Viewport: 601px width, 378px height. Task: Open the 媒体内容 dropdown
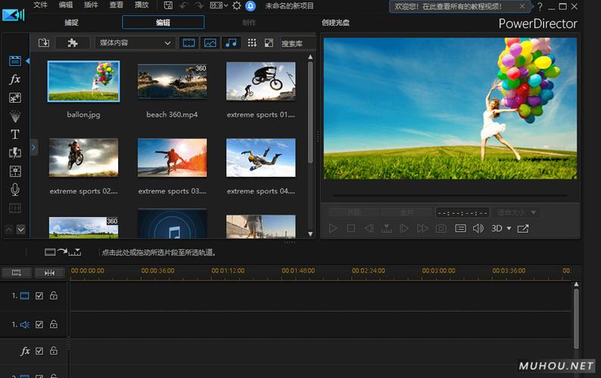pyautogui.click(x=135, y=43)
